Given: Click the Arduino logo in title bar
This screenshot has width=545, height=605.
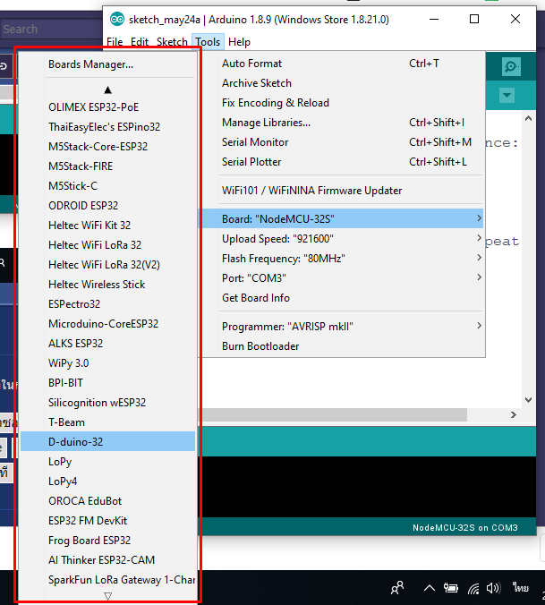Looking at the screenshot, I should pyautogui.click(x=117, y=19).
